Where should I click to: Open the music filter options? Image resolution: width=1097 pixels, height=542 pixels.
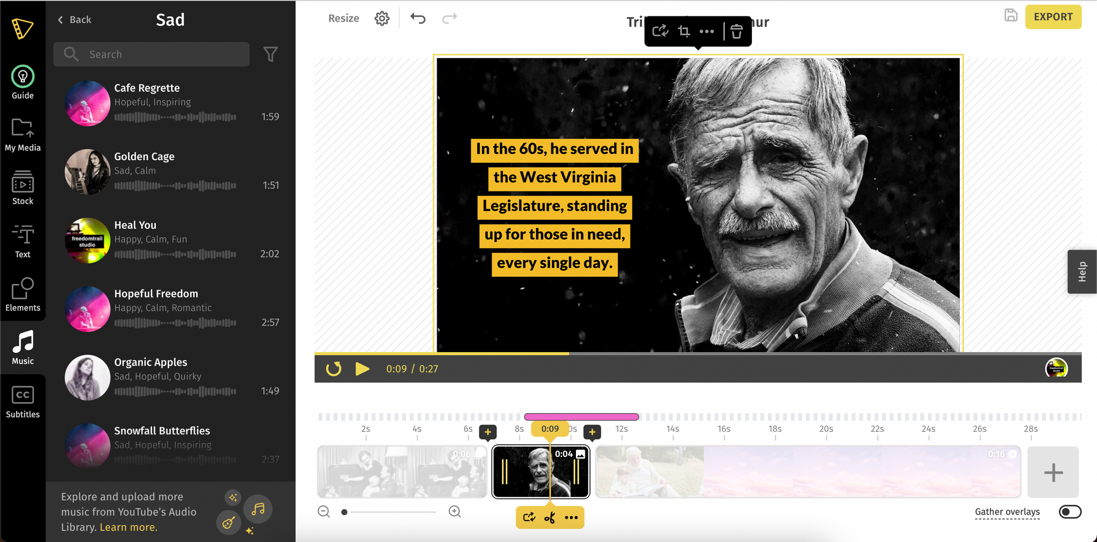tap(270, 54)
